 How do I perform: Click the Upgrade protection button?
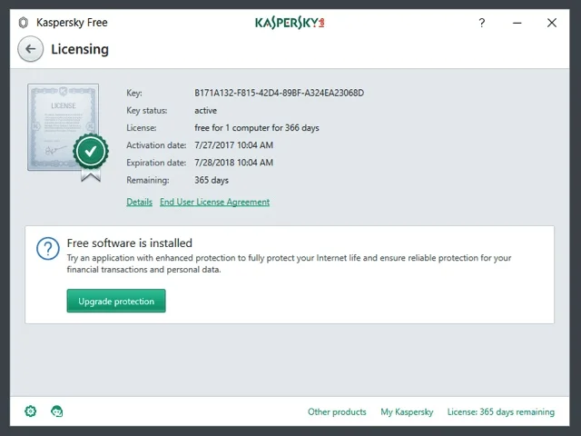[x=116, y=301]
